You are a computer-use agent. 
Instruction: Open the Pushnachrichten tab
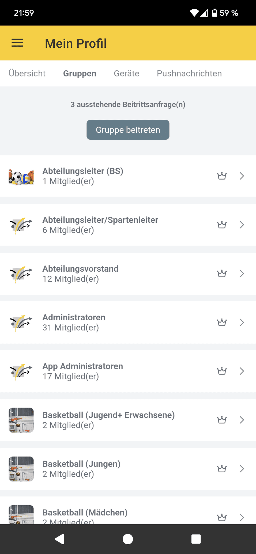(189, 73)
